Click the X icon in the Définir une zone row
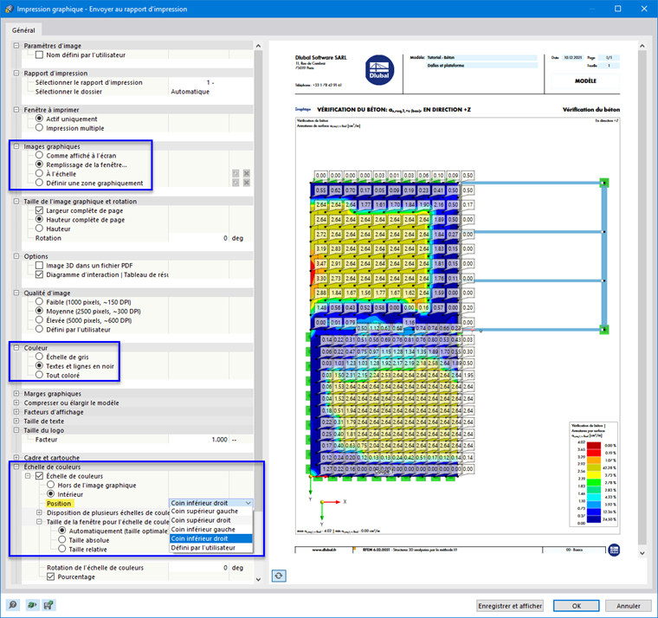The image size is (658, 618). [247, 183]
